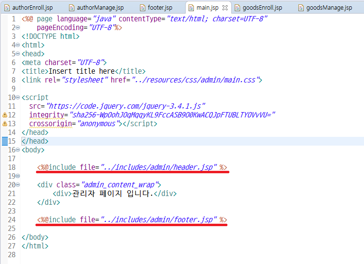Viewport: 364px width, 264px height.
Task: Collapse the script block fold on line 10
Action: [18, 98]
